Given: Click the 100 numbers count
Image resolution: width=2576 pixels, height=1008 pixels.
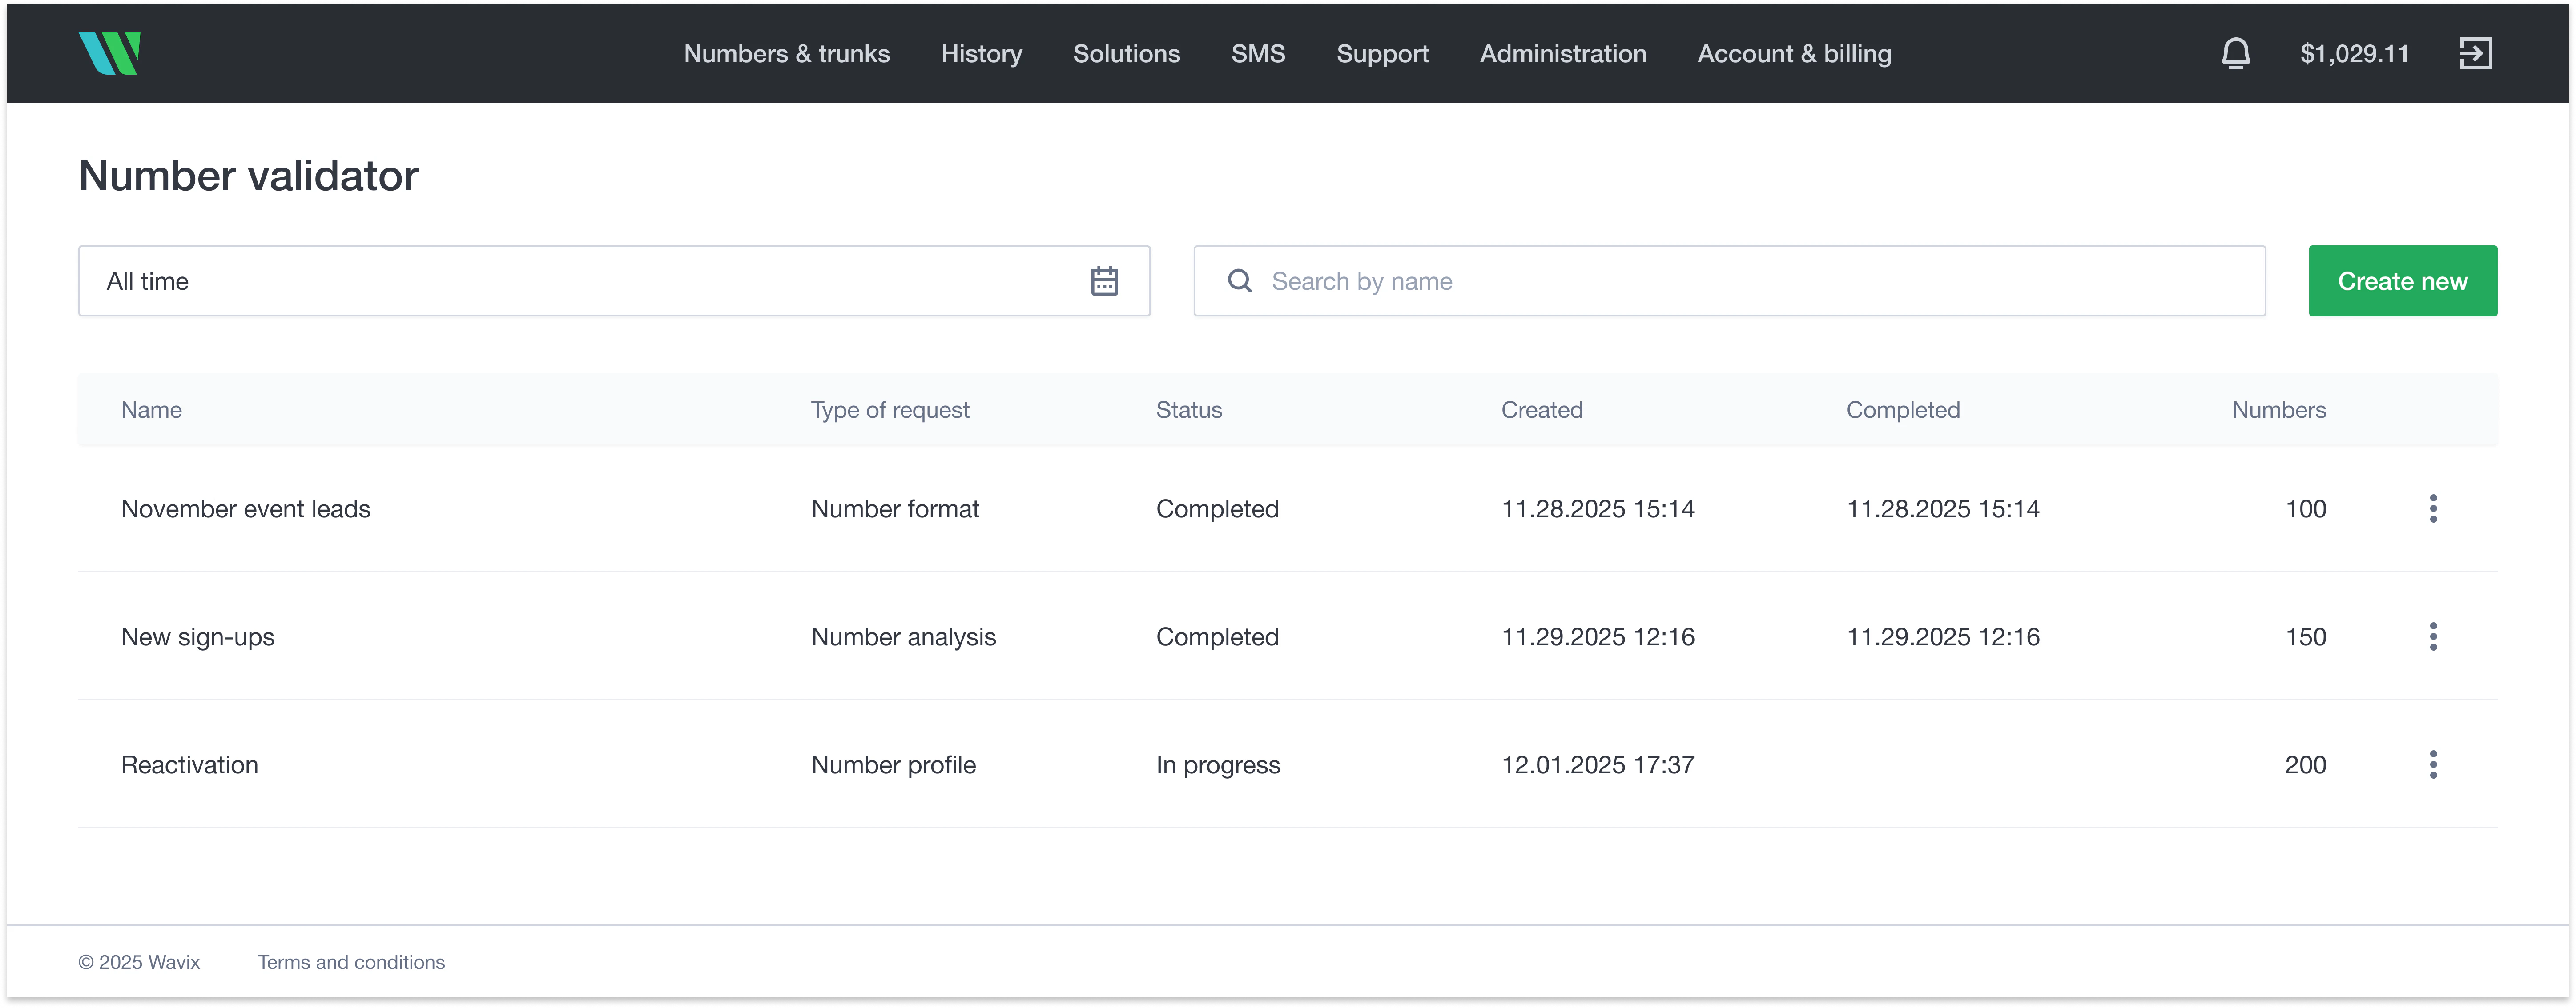Looking at the screenshot, I should [2305, 508].
